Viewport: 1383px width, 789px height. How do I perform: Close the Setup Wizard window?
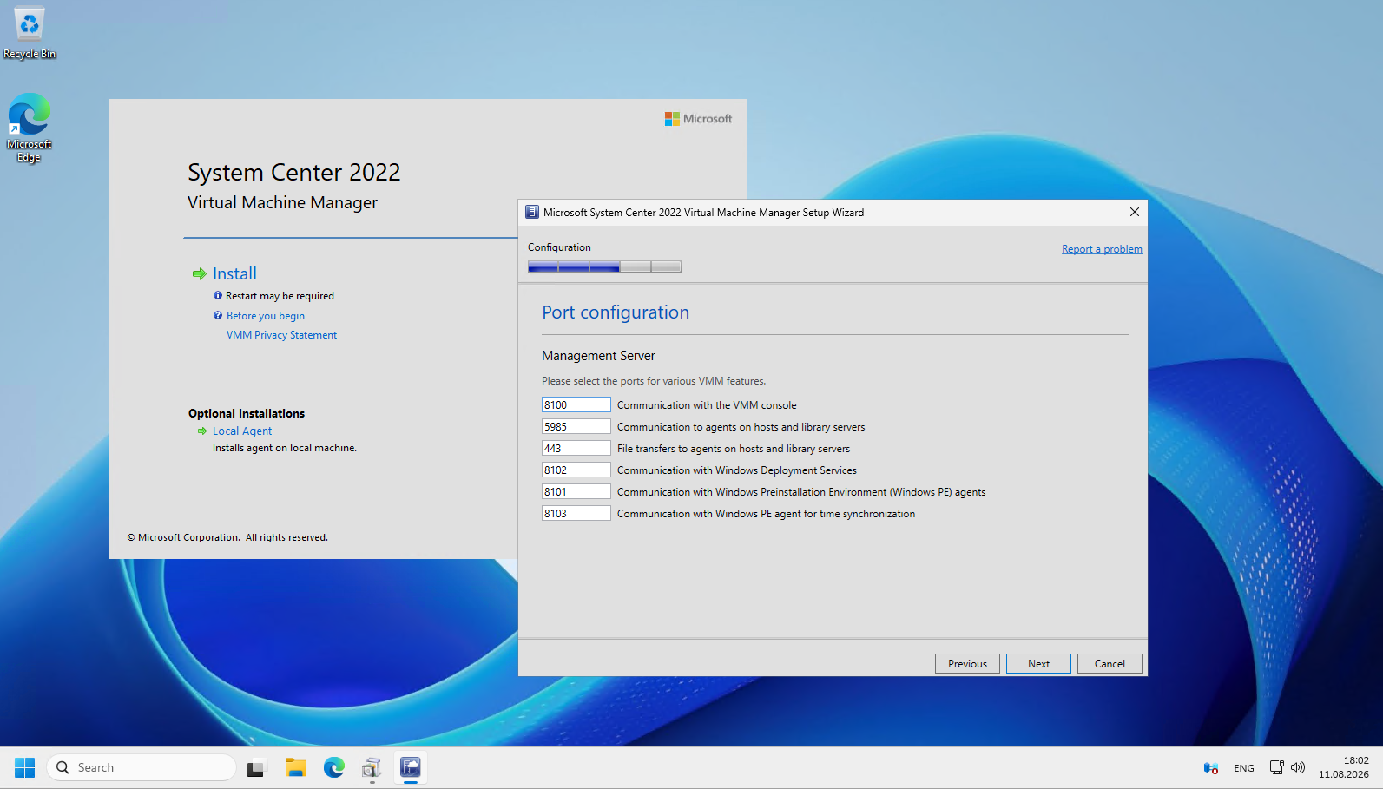pyautogui.click(x=1134, y=212)
